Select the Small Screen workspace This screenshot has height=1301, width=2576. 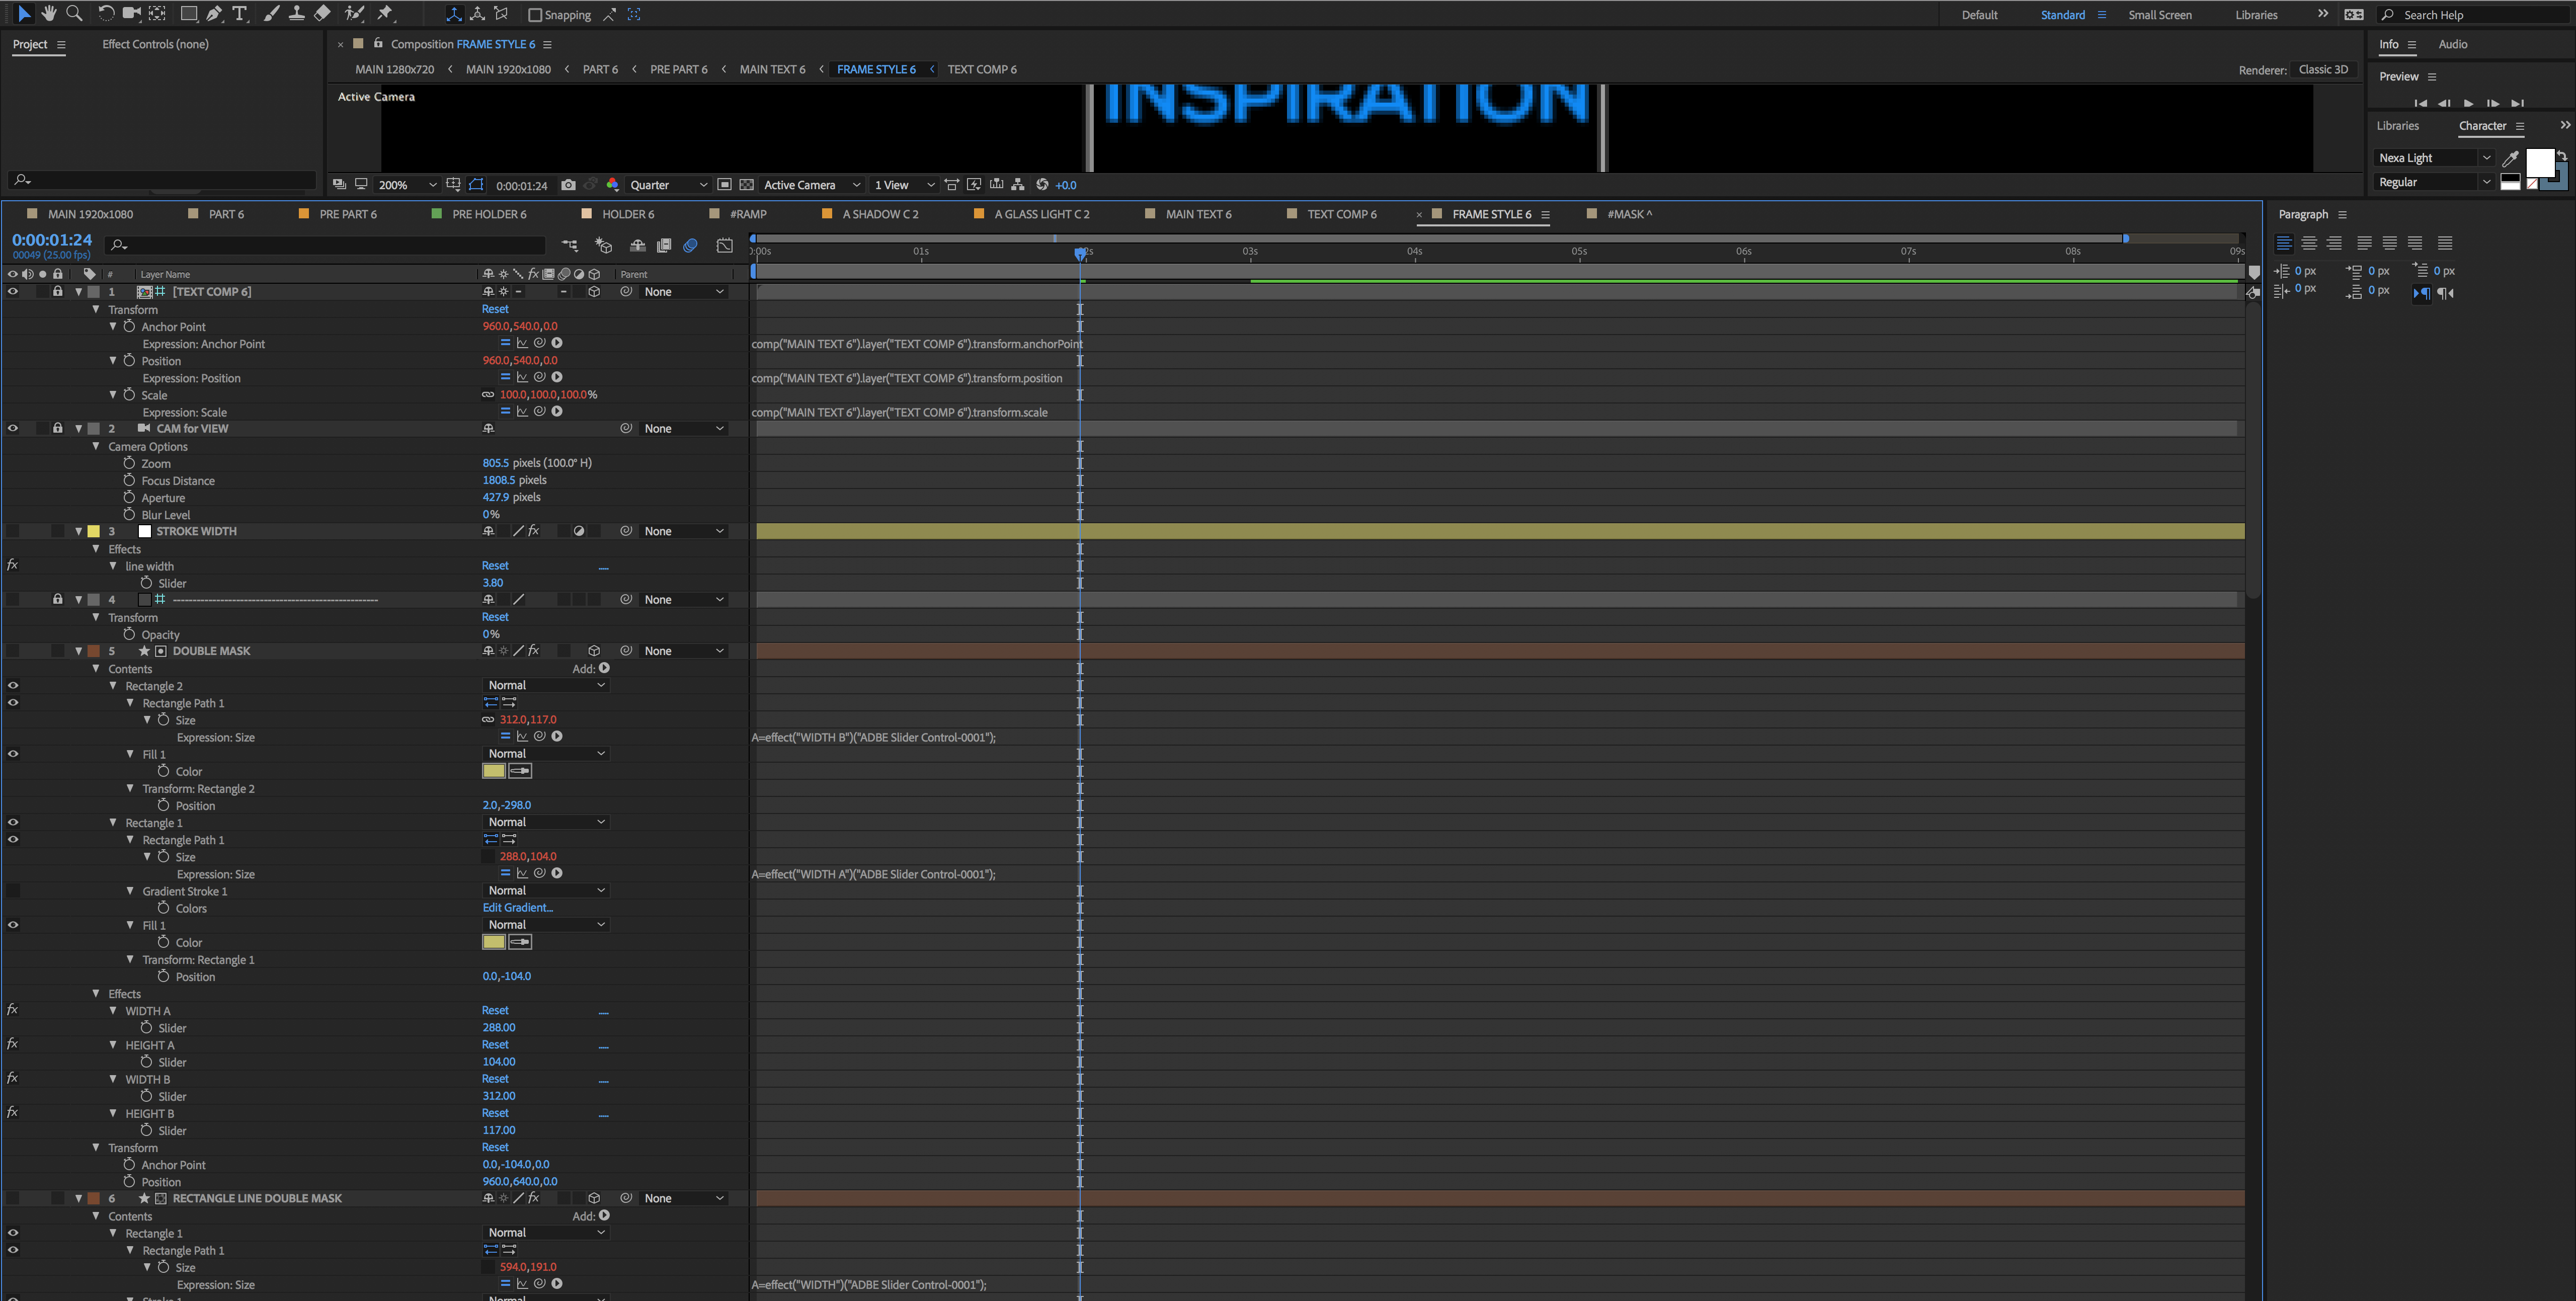(x=2159, y=15)
